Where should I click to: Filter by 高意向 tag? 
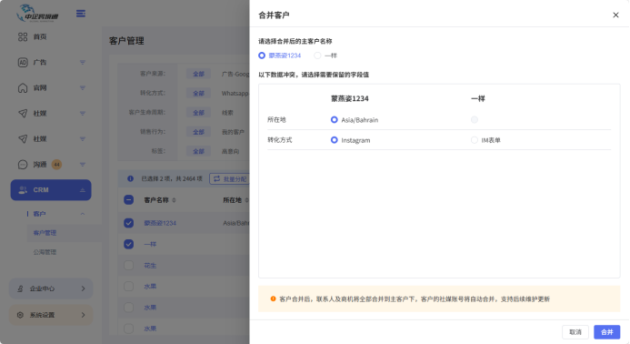(230, 151)
